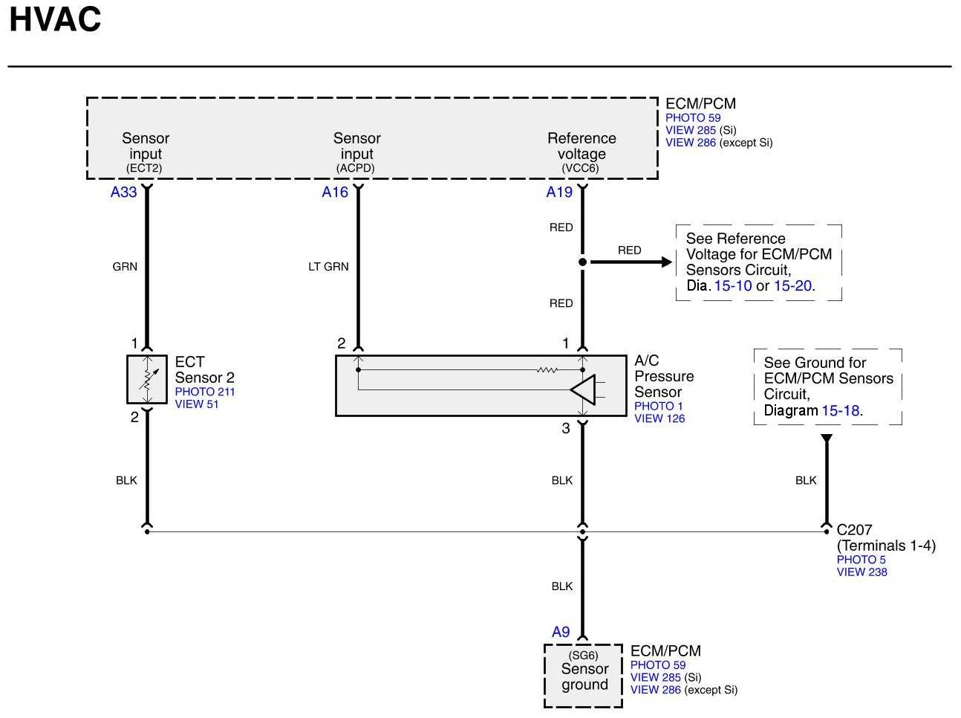Open PHOTO 1 for A/C Pressure Sensor
Image resolution: width=961 pixels, height=718 pixels.
[x=658, y=406]
